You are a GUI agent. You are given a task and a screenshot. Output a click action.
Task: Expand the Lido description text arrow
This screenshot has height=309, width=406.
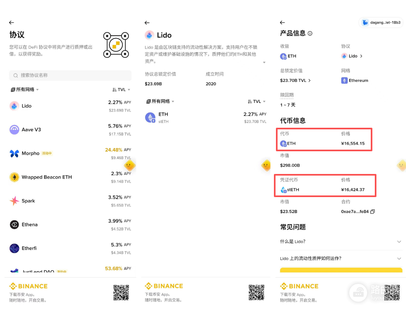[264, 62]
